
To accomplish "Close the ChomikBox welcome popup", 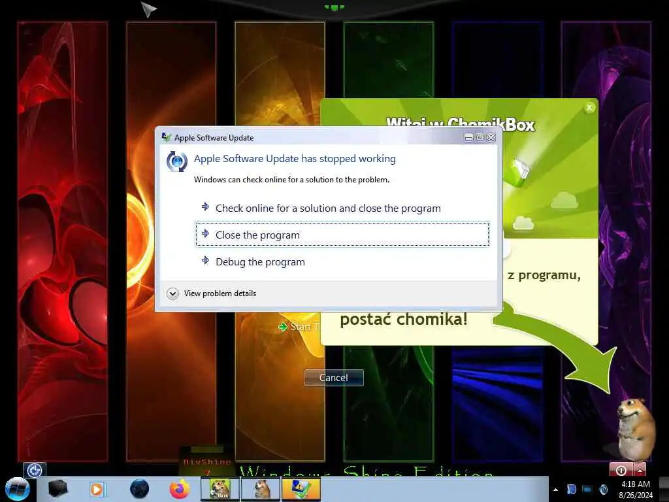I will tap(589, 108).
